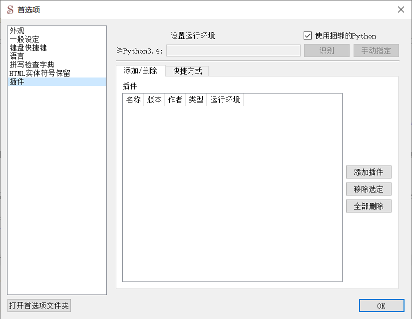Open the preferences folder via 打开首选项文件夹

[x=39, y=305]
